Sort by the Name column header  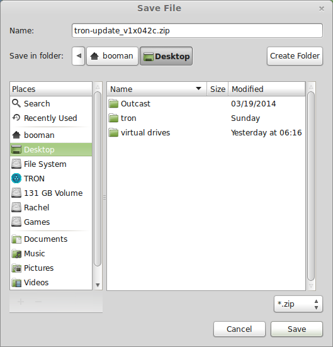click(157, 89)
